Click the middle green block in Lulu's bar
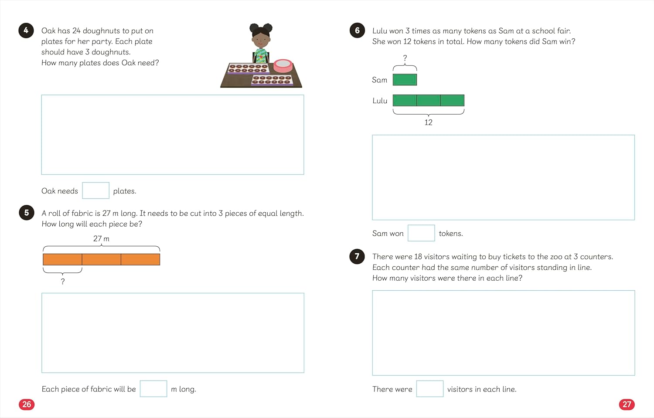This screenshot has width=654, height=418. click(x=429, y=101)
